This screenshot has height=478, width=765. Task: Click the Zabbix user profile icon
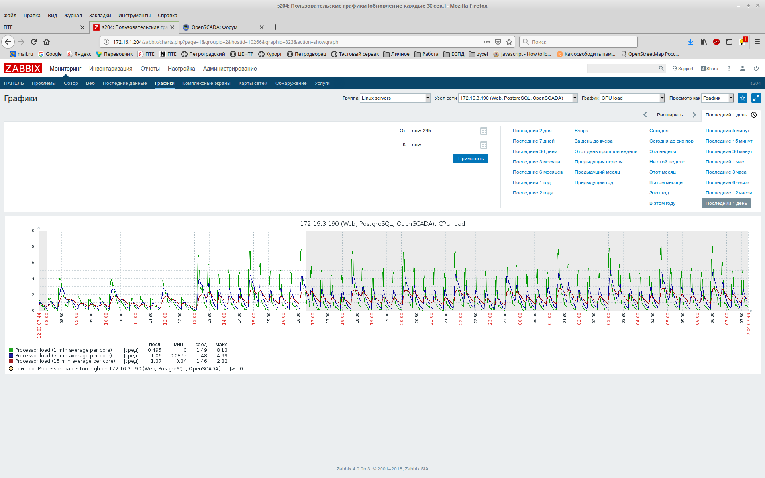tap(742, 69)
